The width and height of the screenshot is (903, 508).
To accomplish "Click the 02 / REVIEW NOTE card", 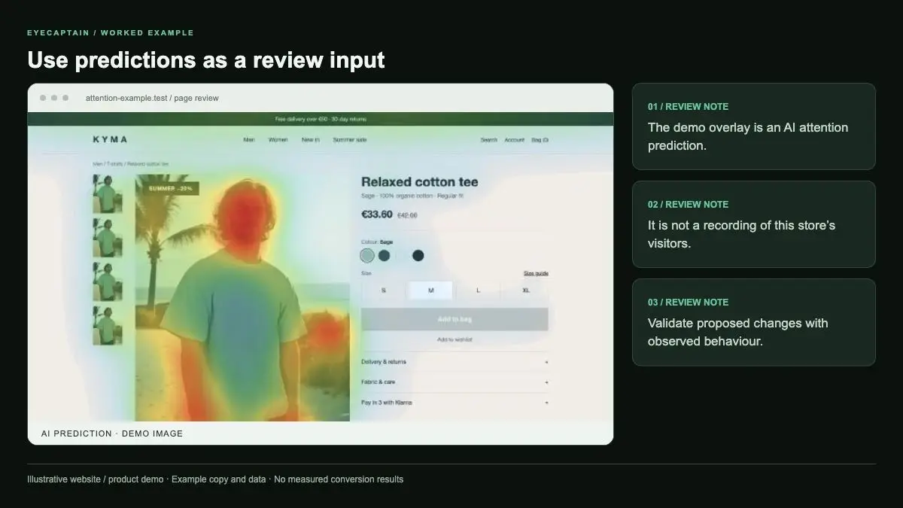I will point(753,224).
